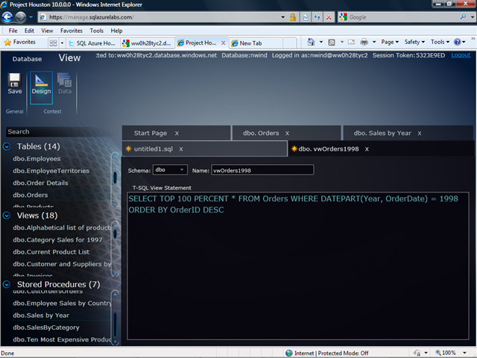Open the Edit menu

point(29,31)
